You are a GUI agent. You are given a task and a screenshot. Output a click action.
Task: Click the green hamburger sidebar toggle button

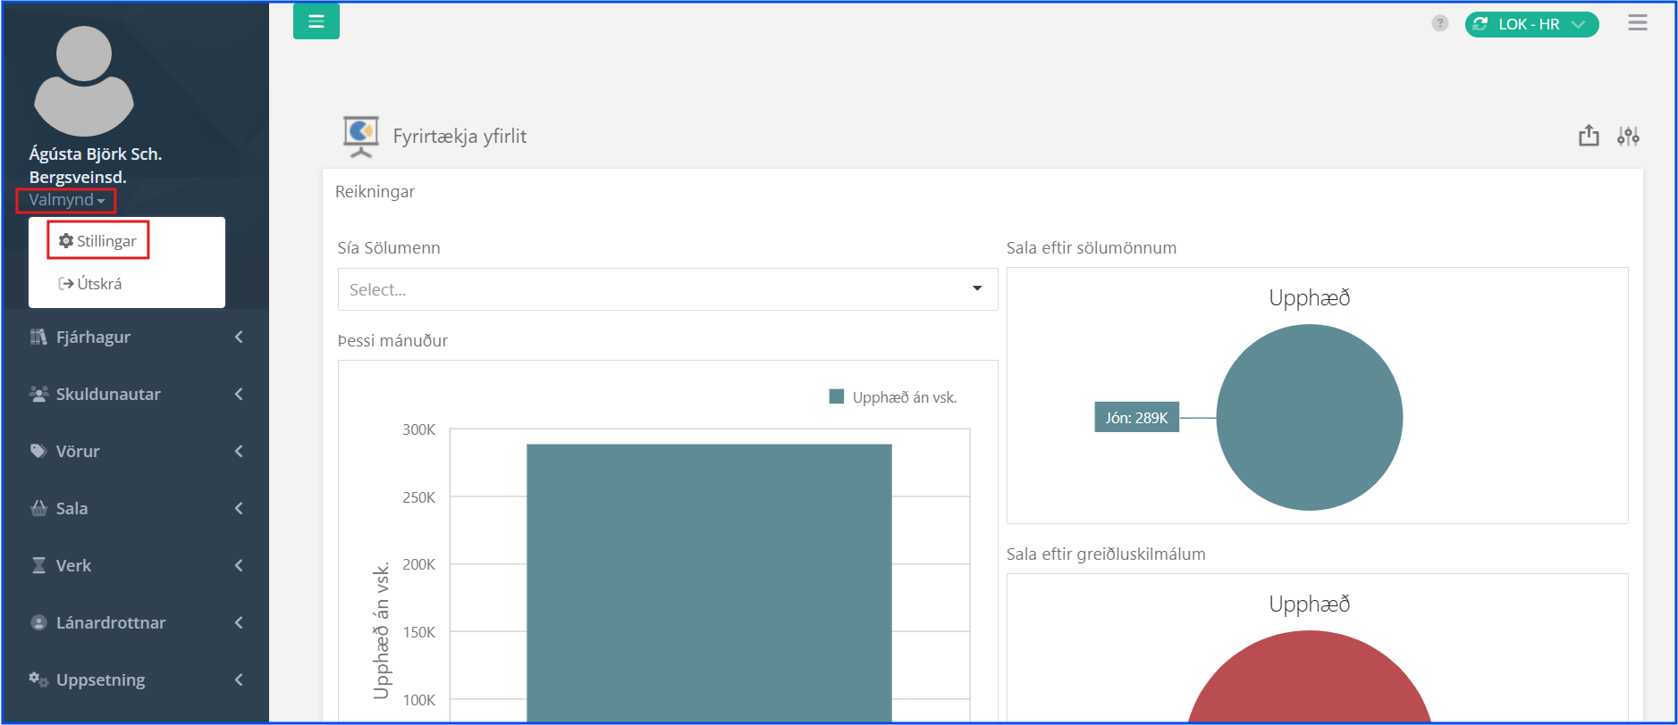point(316,21)
